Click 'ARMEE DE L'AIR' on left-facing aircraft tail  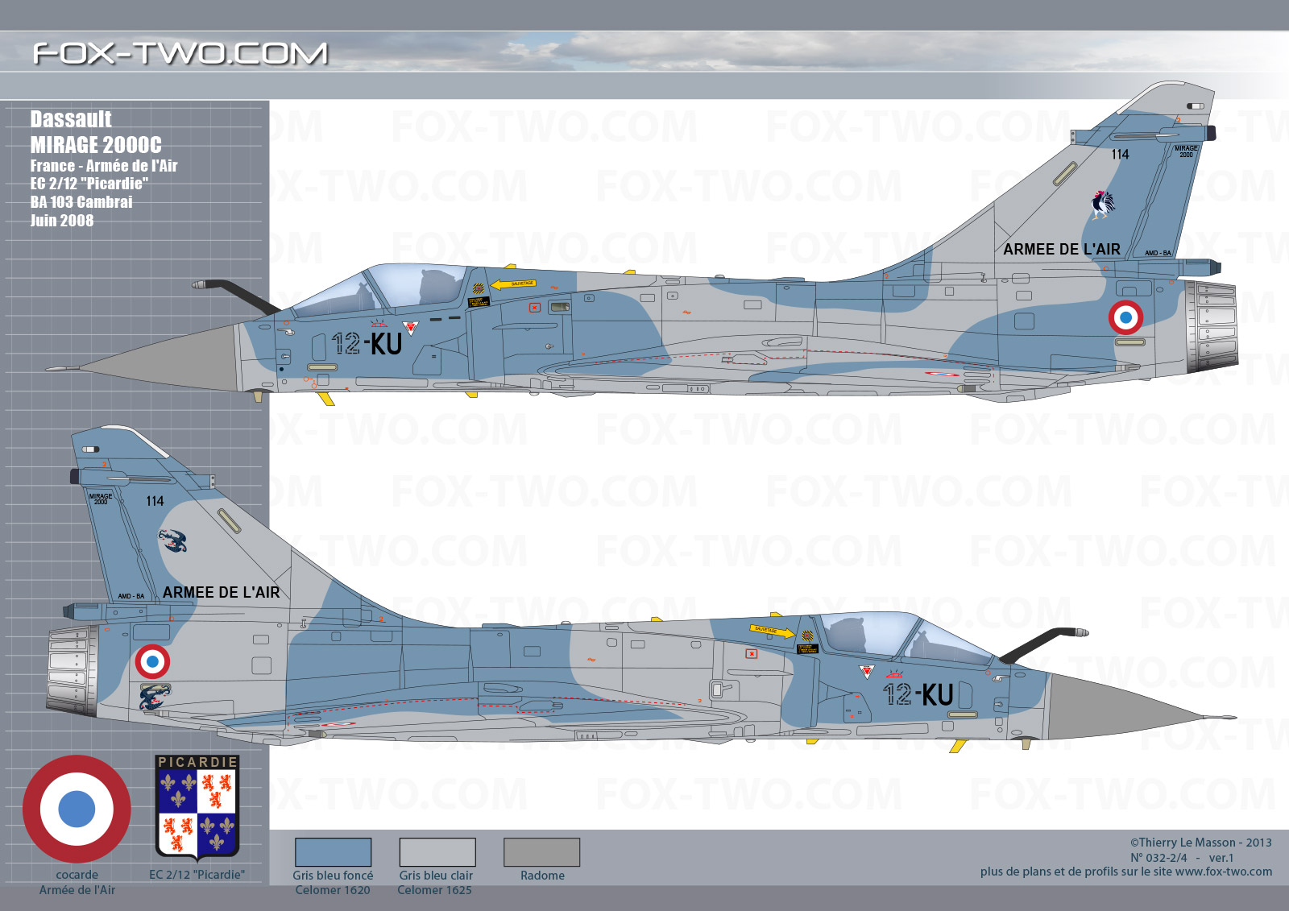[1062, 250]
